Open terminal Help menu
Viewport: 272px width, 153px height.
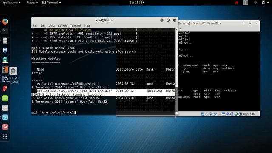tap(87, 25)
